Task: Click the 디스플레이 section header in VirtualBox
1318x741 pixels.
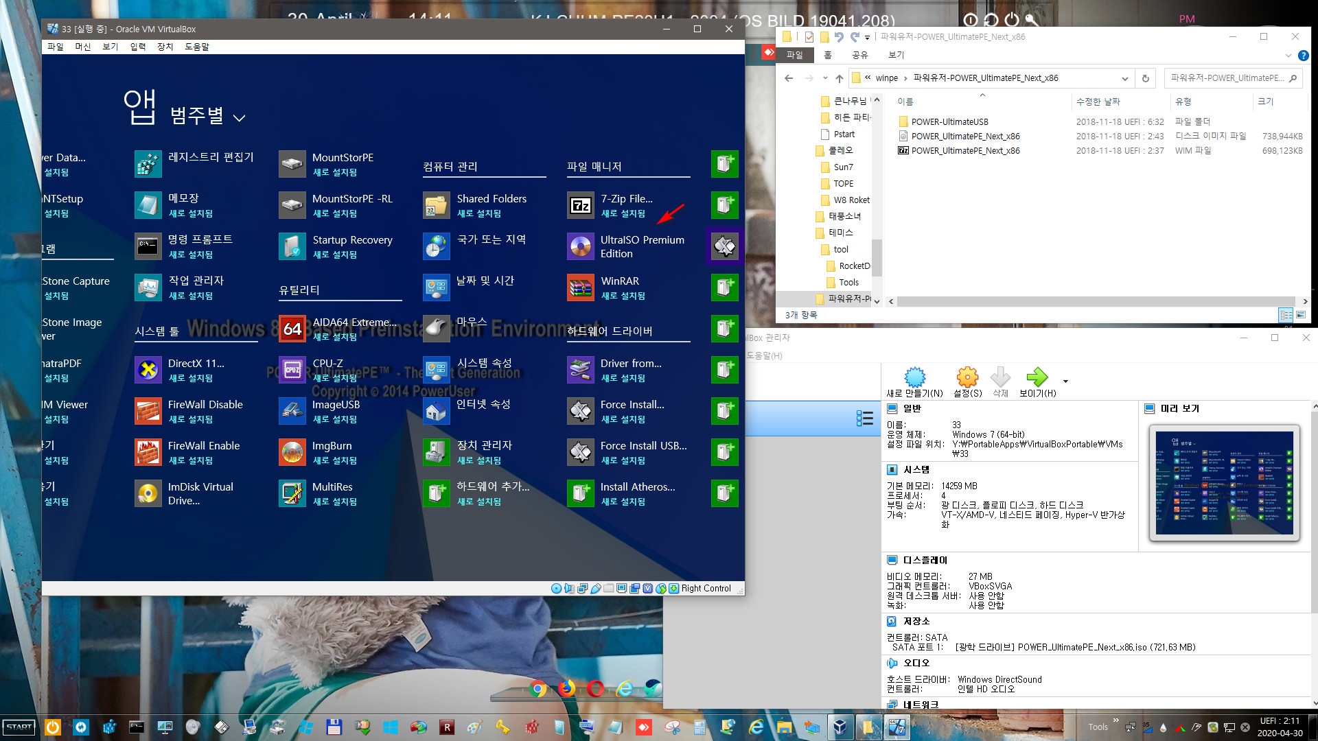Action: click(x=925, y=560)
